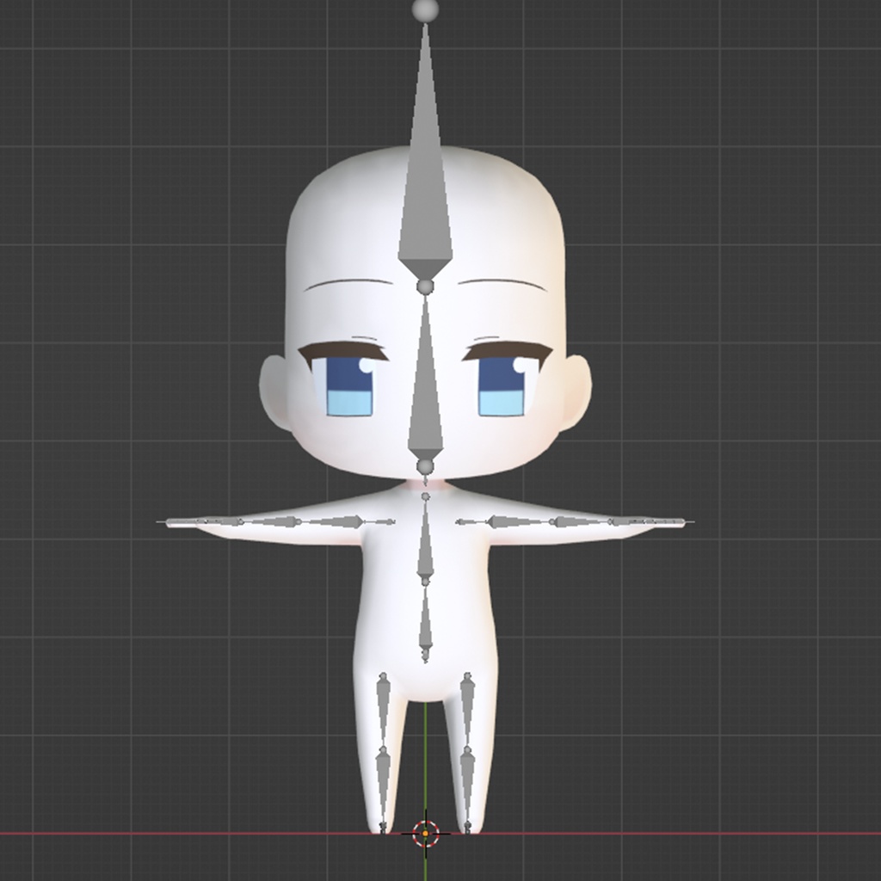Image resolution: width=881 pixels, height=881 pixels.
Task: Click the spine bone on the chest
Action: [x=423, y=542]
